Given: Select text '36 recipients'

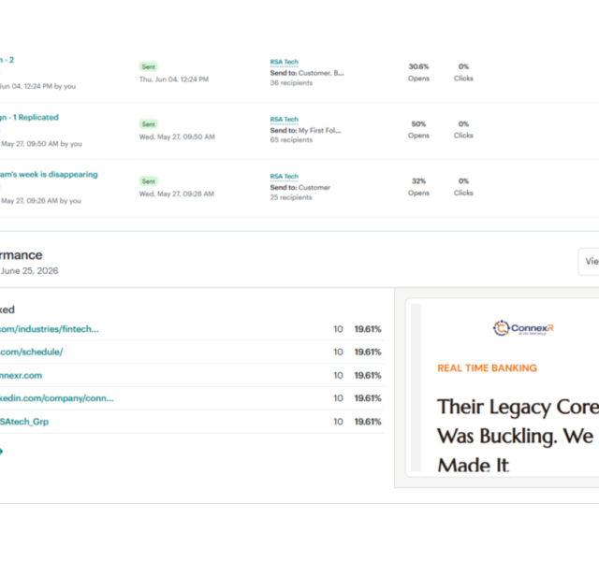Looking at the screenshot, I should coord(291,83).
